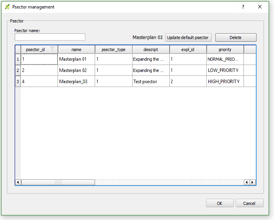
Task: Sort by the expl_id column header
Action: coord(188,49)
